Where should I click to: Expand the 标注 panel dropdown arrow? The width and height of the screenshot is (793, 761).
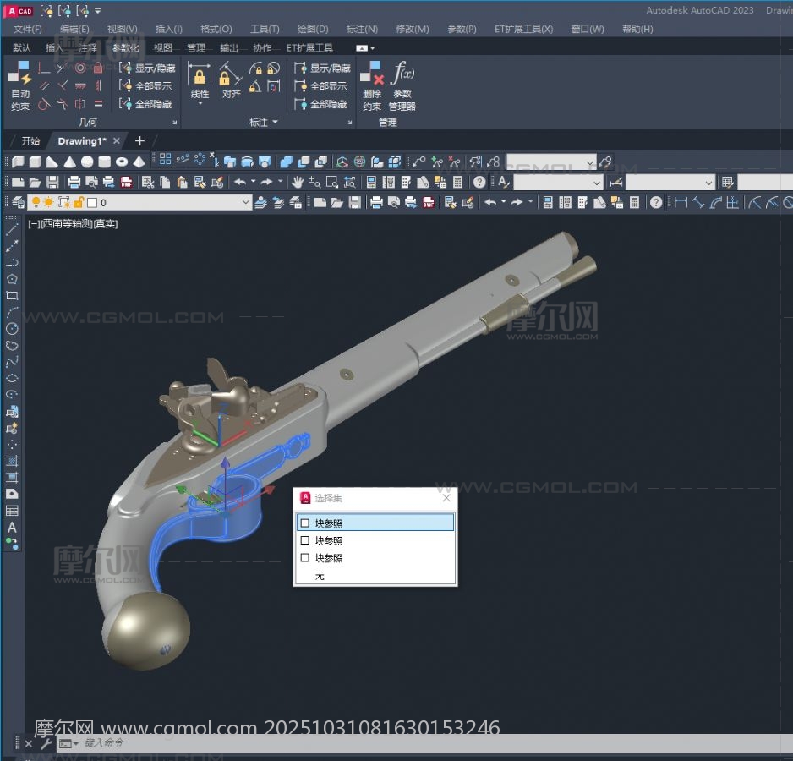(x=275, y=123)
